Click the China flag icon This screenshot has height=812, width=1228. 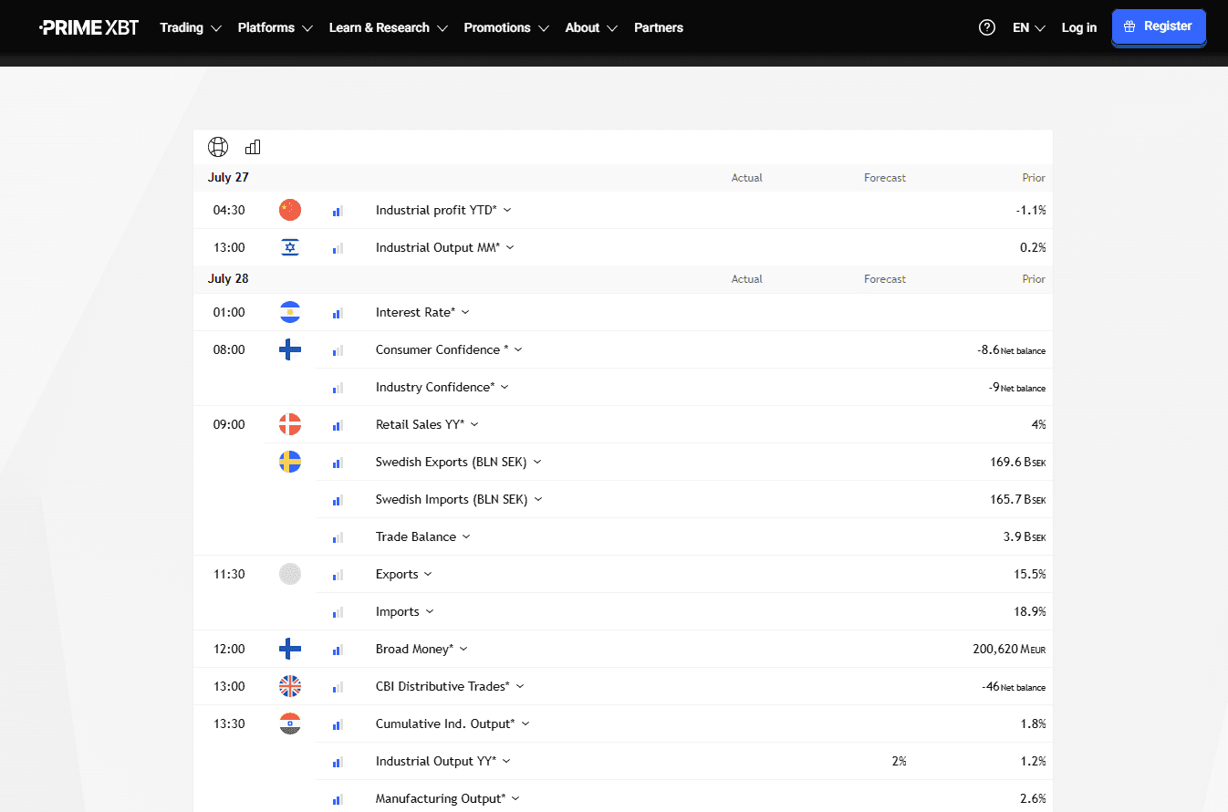coord(290,210)
